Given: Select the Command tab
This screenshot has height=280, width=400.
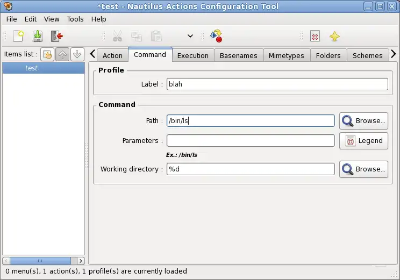Looking at the screenshot, I should click(150, 54).
